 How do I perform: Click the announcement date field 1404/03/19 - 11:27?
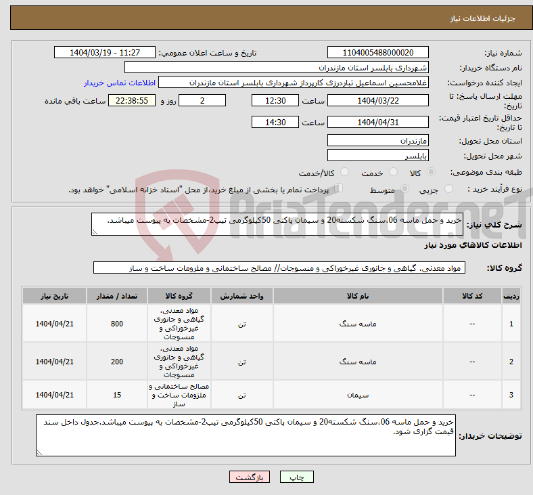coord(105,53)
